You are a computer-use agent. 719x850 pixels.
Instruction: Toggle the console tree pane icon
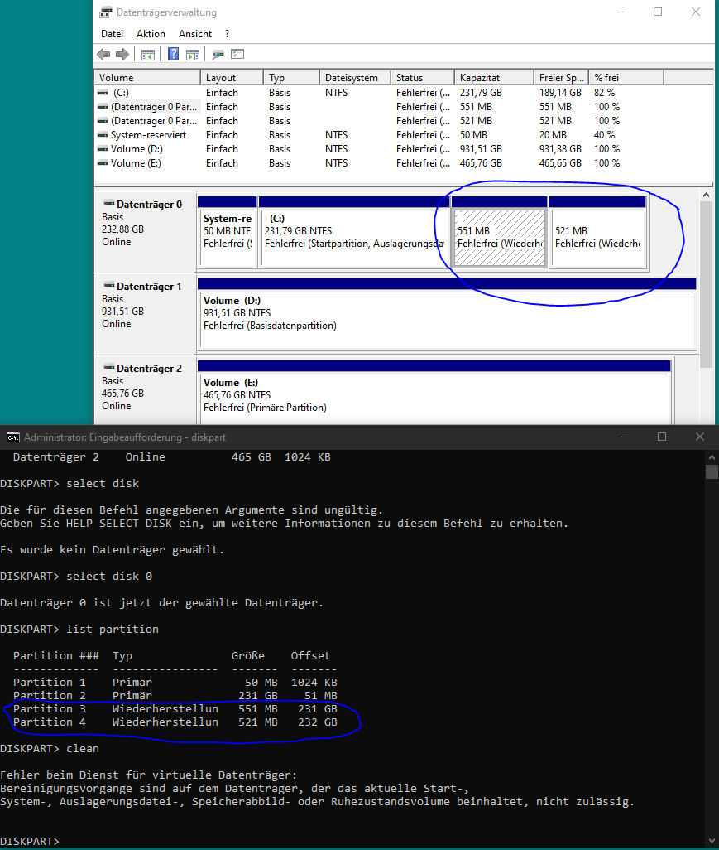pos(148,54)
